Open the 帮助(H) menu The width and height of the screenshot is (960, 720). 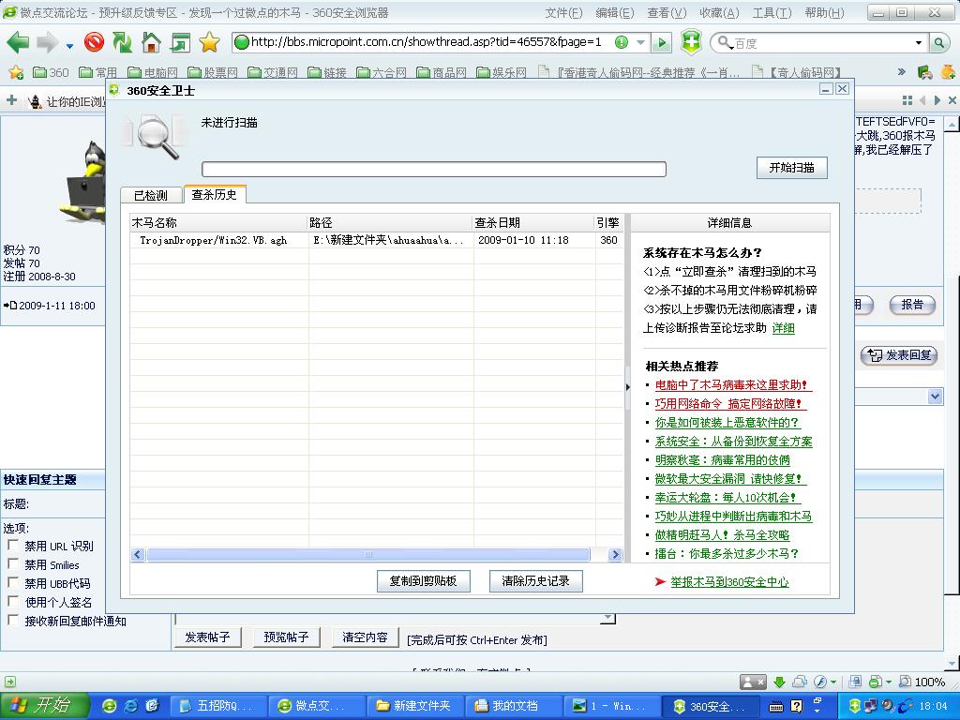click(824, 13)
